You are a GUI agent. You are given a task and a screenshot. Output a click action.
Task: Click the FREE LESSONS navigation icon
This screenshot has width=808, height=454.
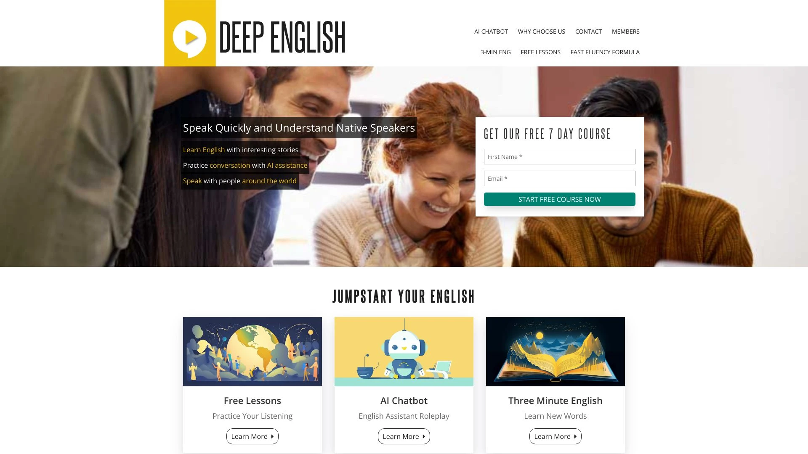point(540,52)
